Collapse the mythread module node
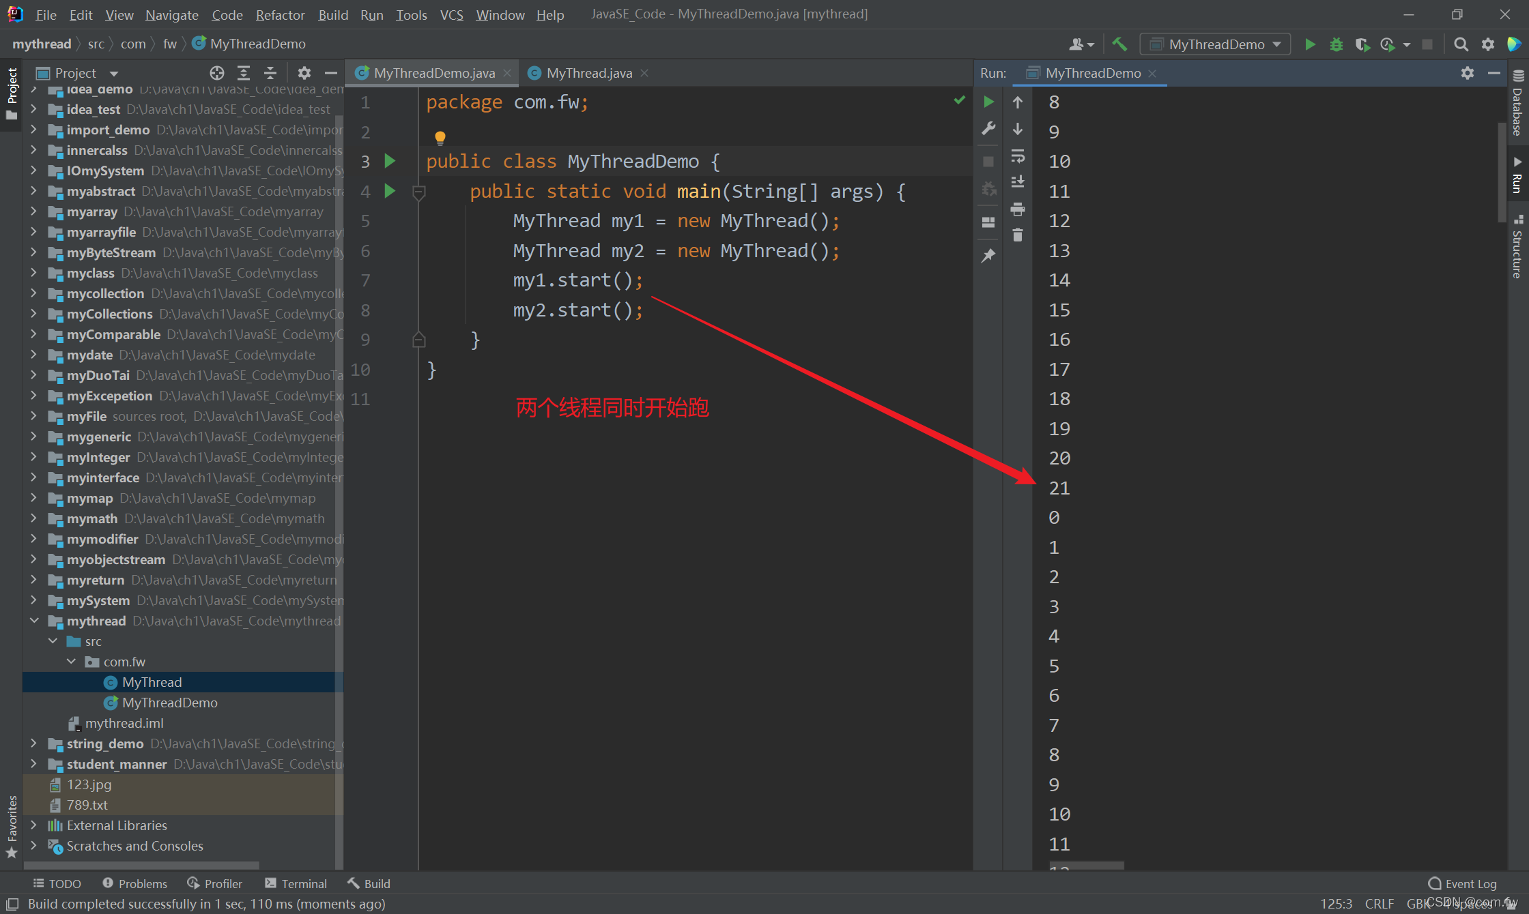The height and width of the screenshot is (914, 1529). pyautogui.click(x=34, y=621)
